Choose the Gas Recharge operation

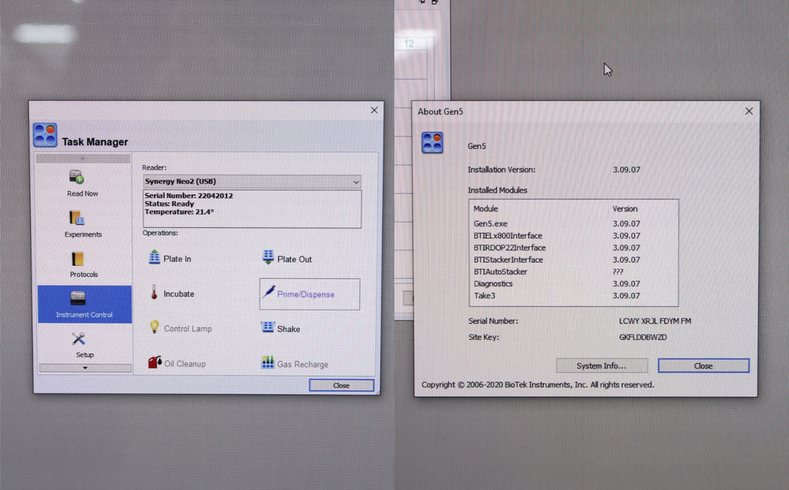point(294,363)
